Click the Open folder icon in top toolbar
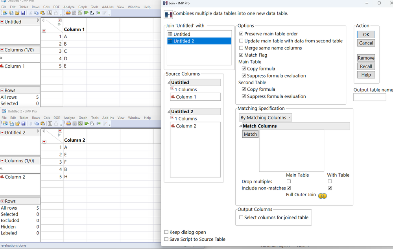The width and height of the screenshot is (393, 249). (17, 13)
